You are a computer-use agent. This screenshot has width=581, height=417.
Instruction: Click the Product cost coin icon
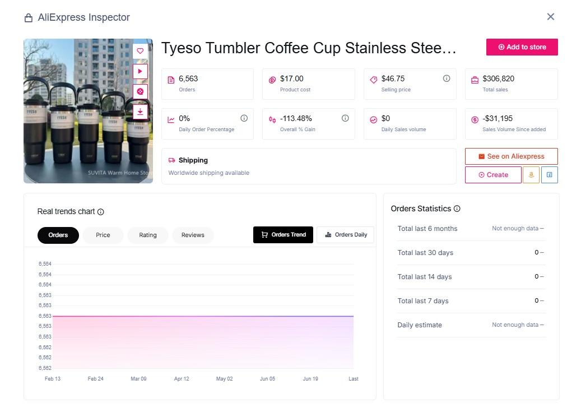coord(272,80)
